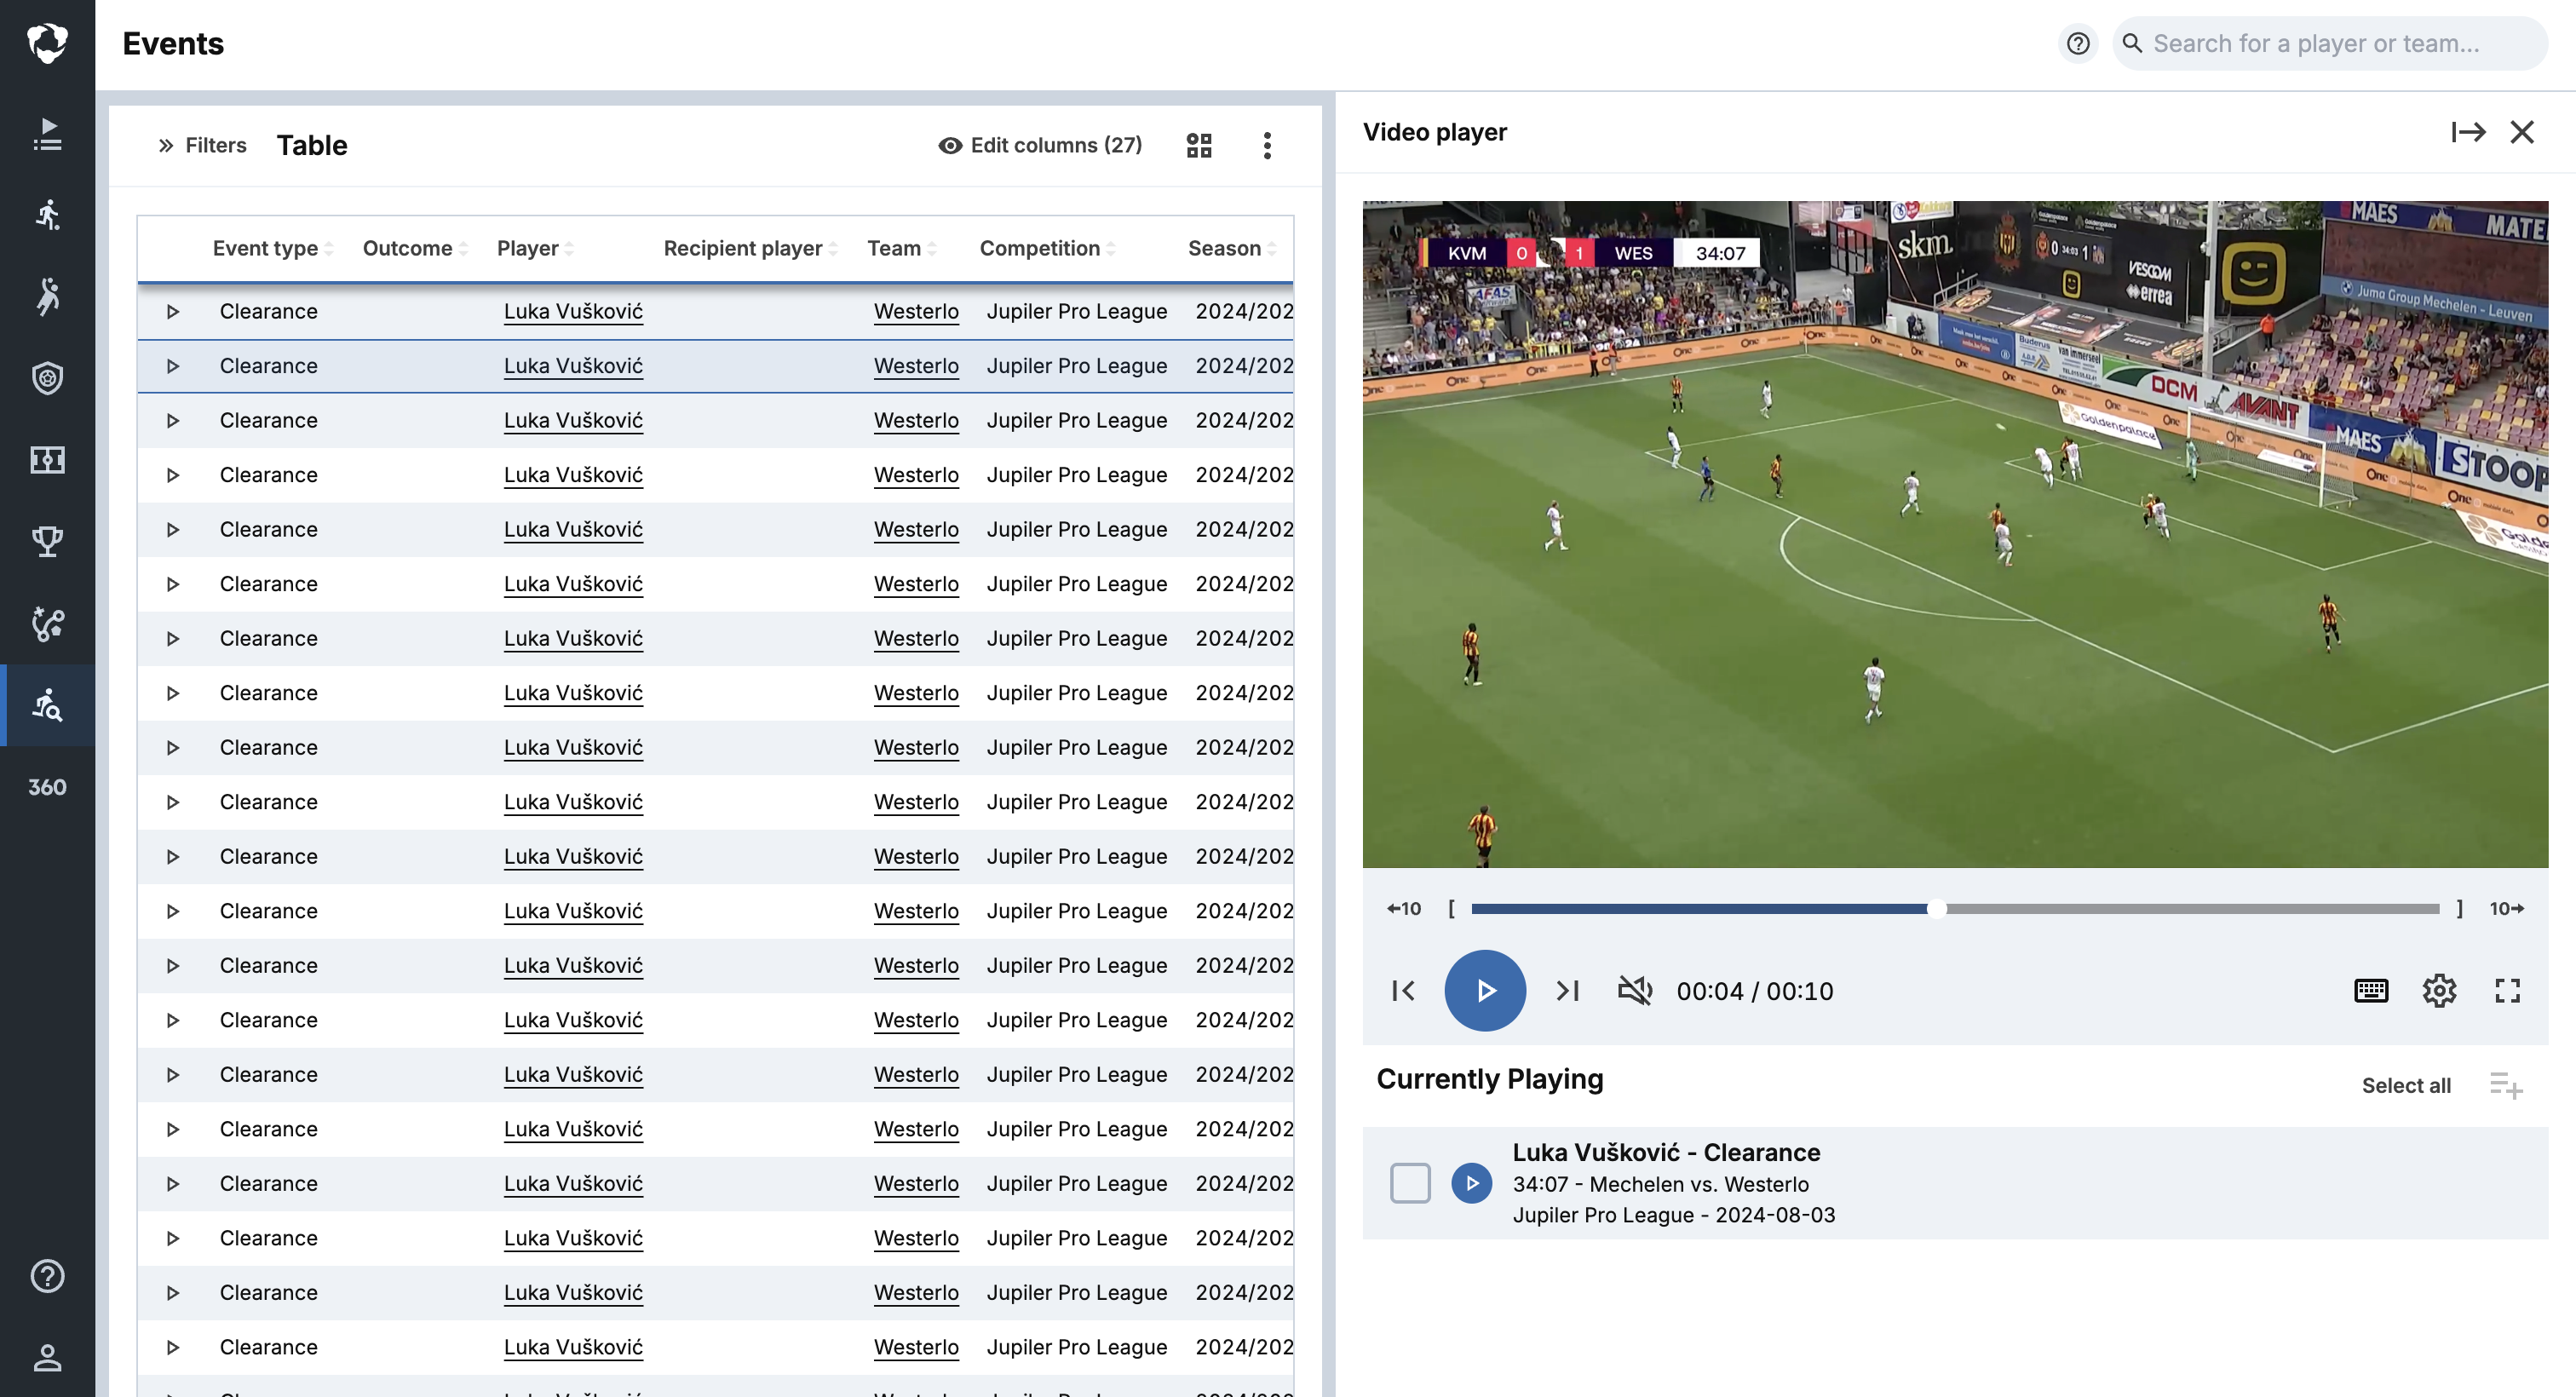Expand the first Clearance table row
The image size is (2576, 1397).
click(x=172, y=312)
